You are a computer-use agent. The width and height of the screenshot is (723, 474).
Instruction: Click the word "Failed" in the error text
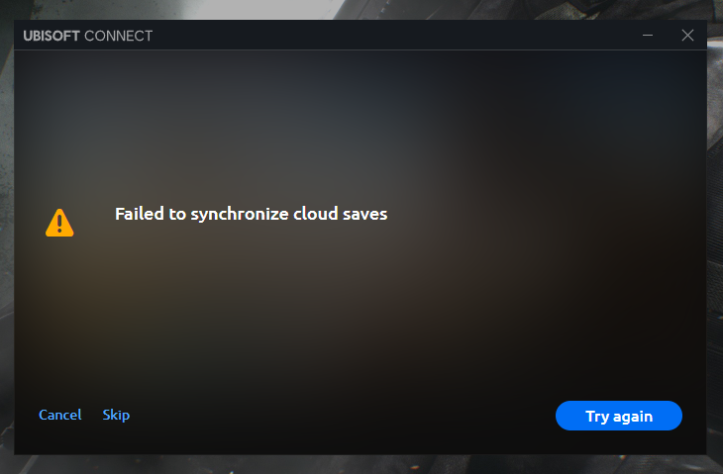coord(138,214)
